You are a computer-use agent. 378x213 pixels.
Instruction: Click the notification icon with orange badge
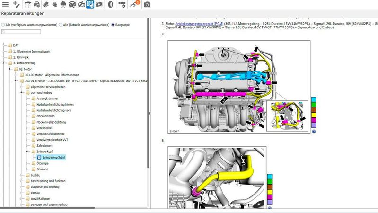tap(135, 4)
